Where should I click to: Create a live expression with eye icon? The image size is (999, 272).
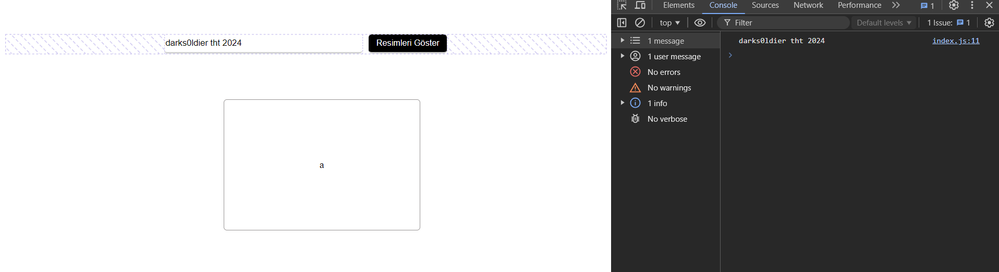click(x=700, y=22)
